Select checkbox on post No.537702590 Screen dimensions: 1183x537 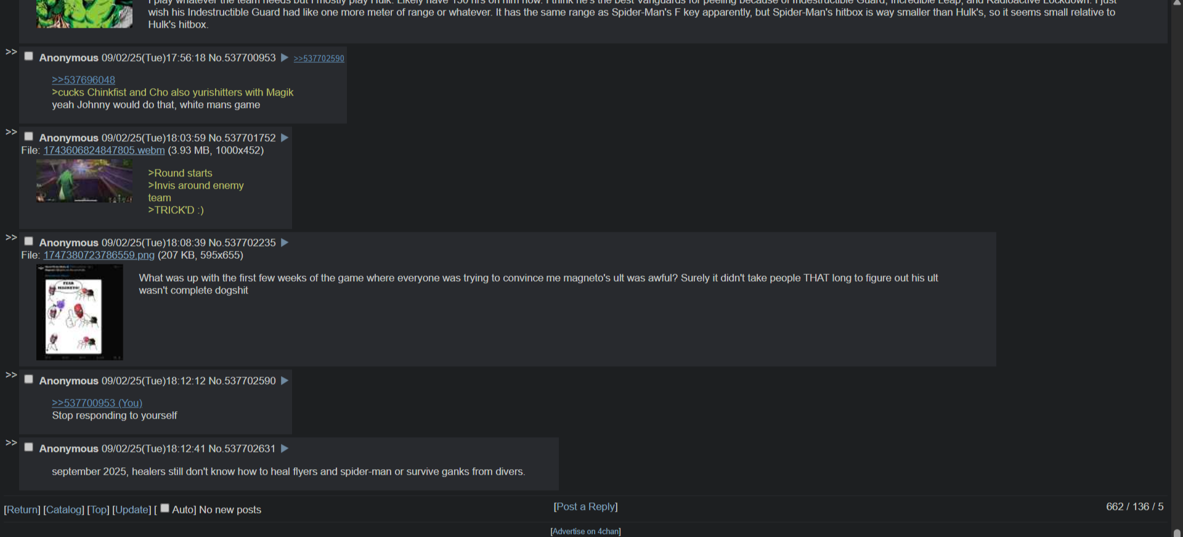pos(28,379)
